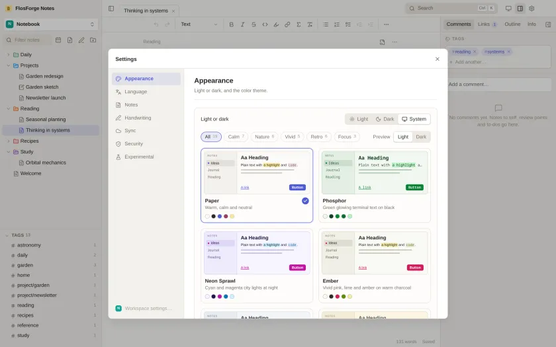Collapse the TAGS section
This screenshot has width=556, height=347.
[7, 235]
